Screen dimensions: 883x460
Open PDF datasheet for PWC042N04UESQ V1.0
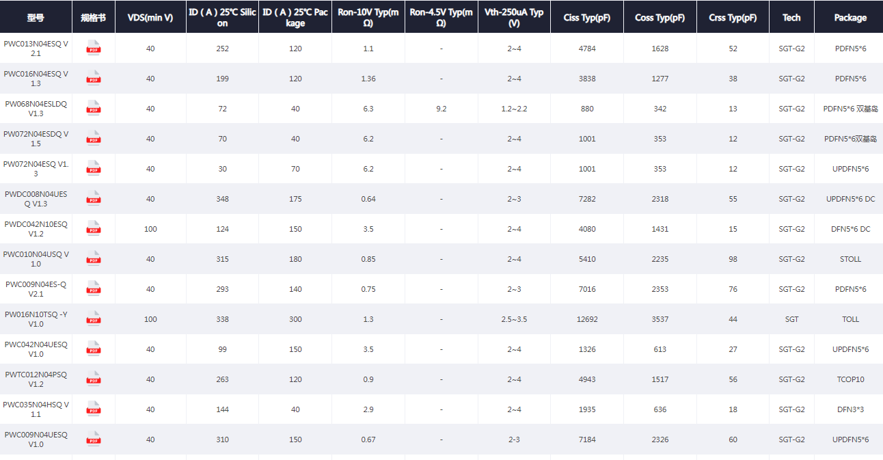pos(94,349)
